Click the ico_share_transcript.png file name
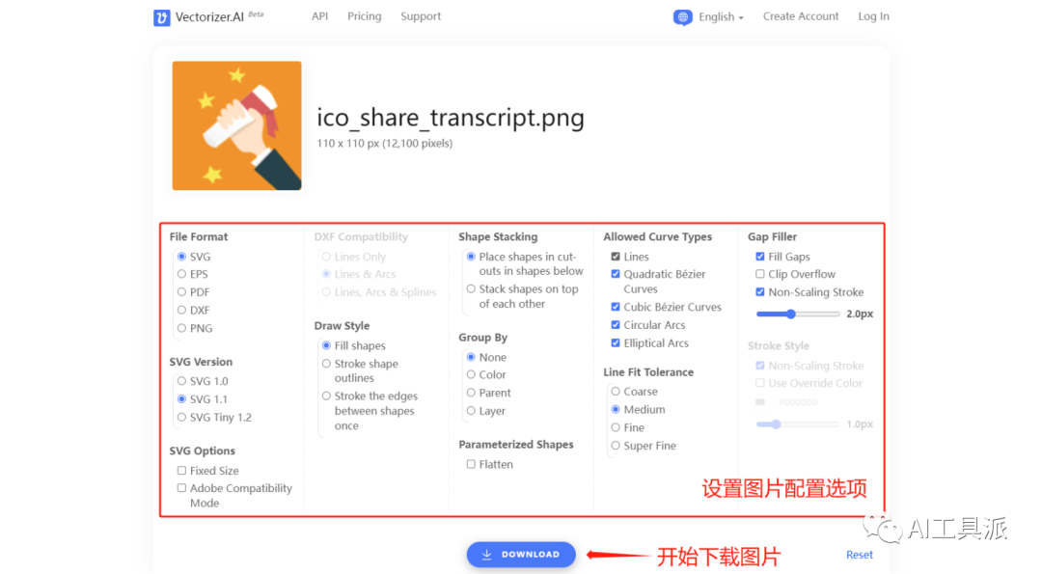 pyautogui.click(x=451, y=118)
